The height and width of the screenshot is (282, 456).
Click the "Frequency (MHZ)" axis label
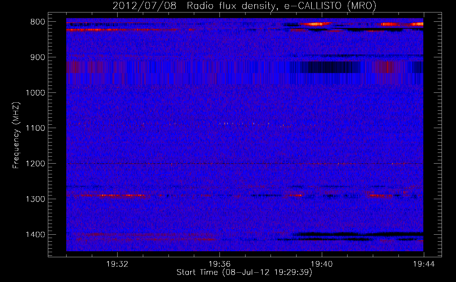(x=16, y=135)
